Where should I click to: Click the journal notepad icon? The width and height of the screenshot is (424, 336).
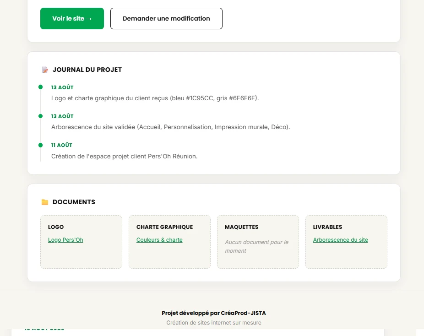[45, 70]
